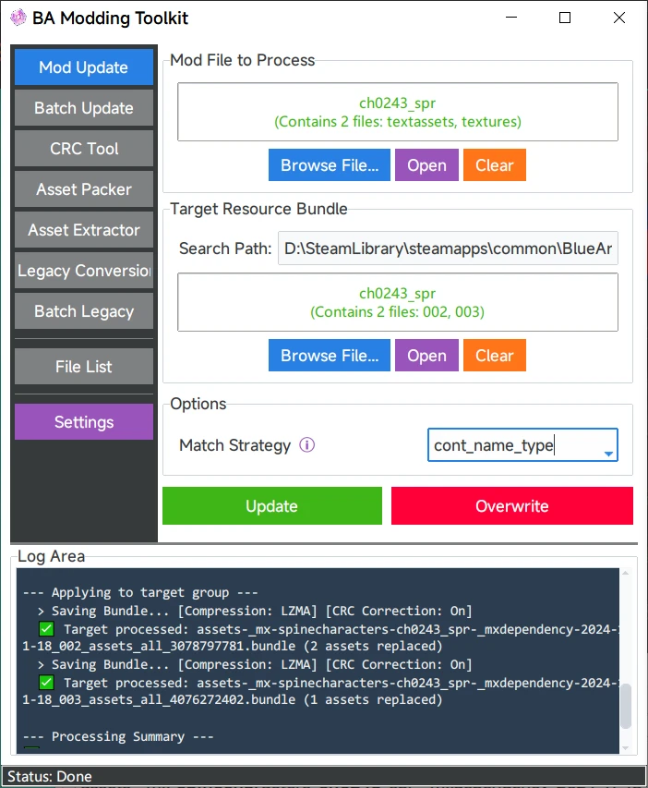Open the selected mod file
This screenshot has height=788, width=648.
click(x=427, y=164)
